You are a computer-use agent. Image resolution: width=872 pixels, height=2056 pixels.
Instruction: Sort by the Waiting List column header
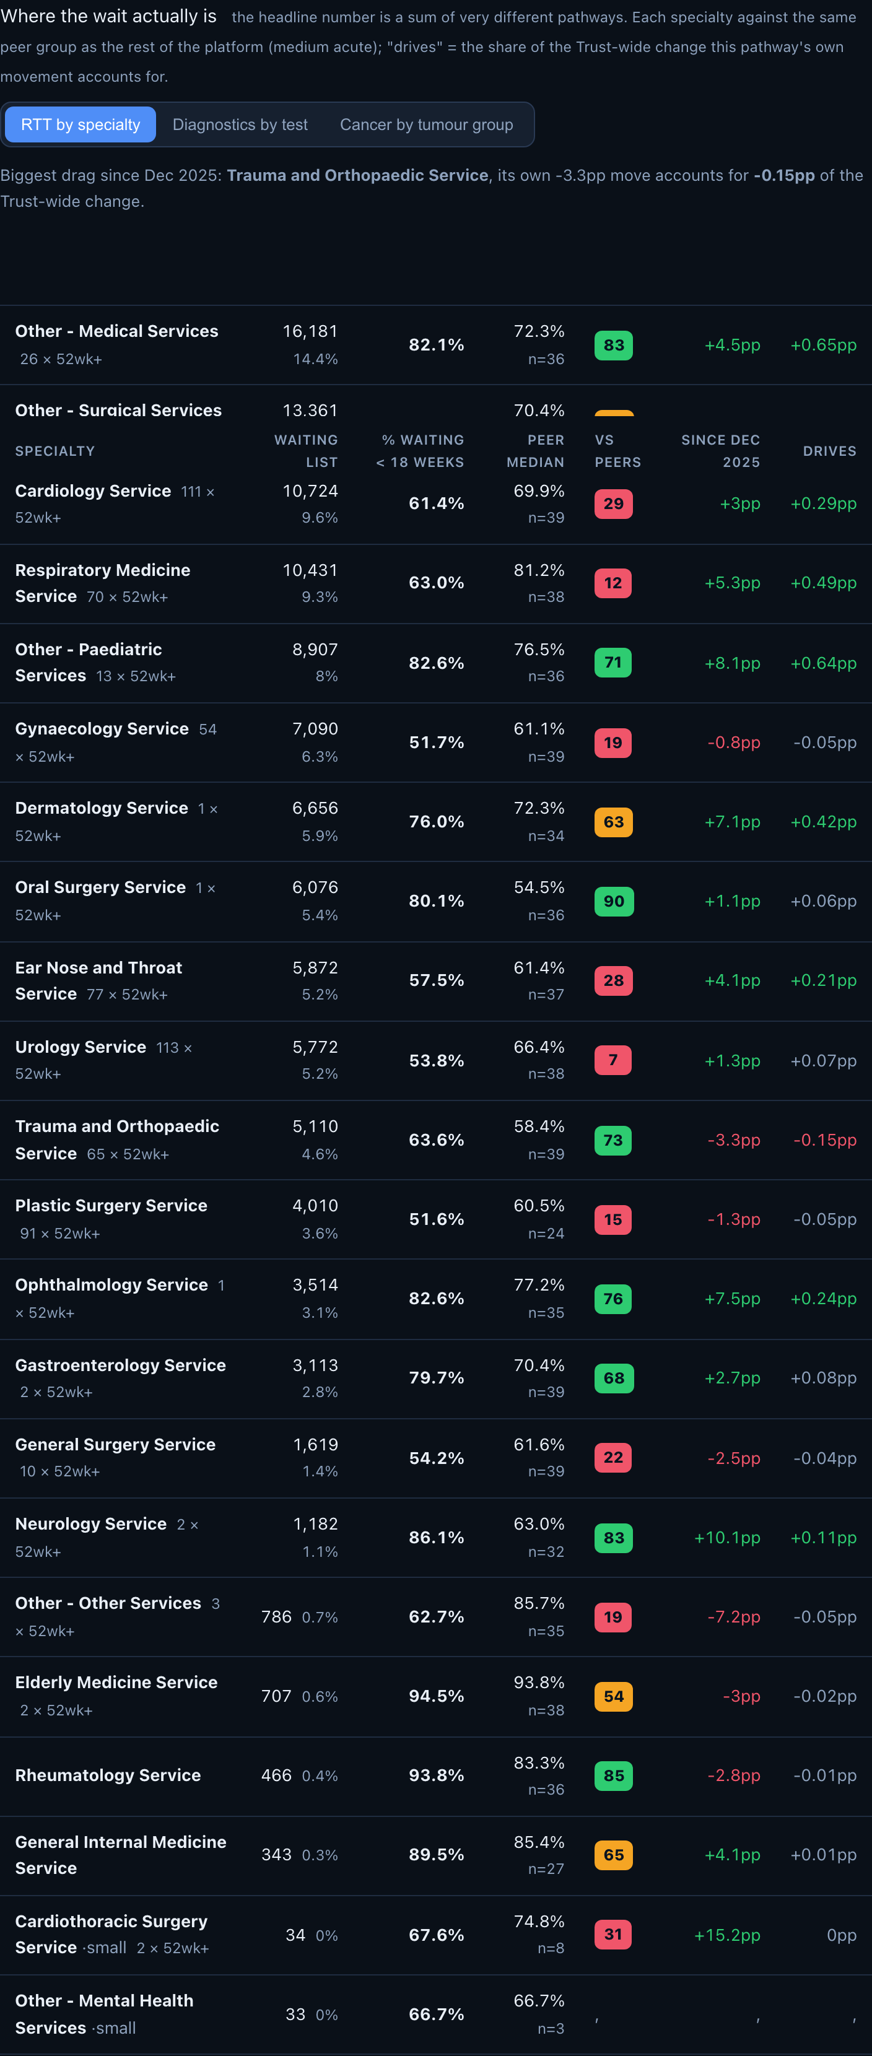pos(306,451)
